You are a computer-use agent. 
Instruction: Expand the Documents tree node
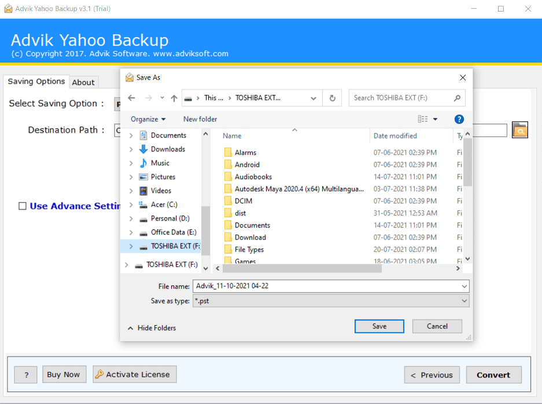(131, 135)
